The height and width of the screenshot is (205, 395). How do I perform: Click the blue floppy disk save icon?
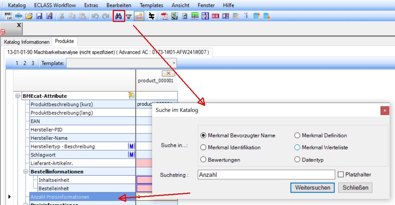pyautogui.click(x=39, y=16)
